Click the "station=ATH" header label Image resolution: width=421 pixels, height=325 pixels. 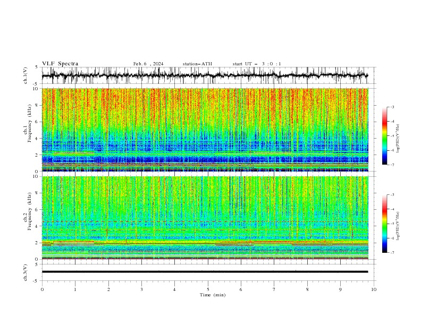click(x=197, y=64)
